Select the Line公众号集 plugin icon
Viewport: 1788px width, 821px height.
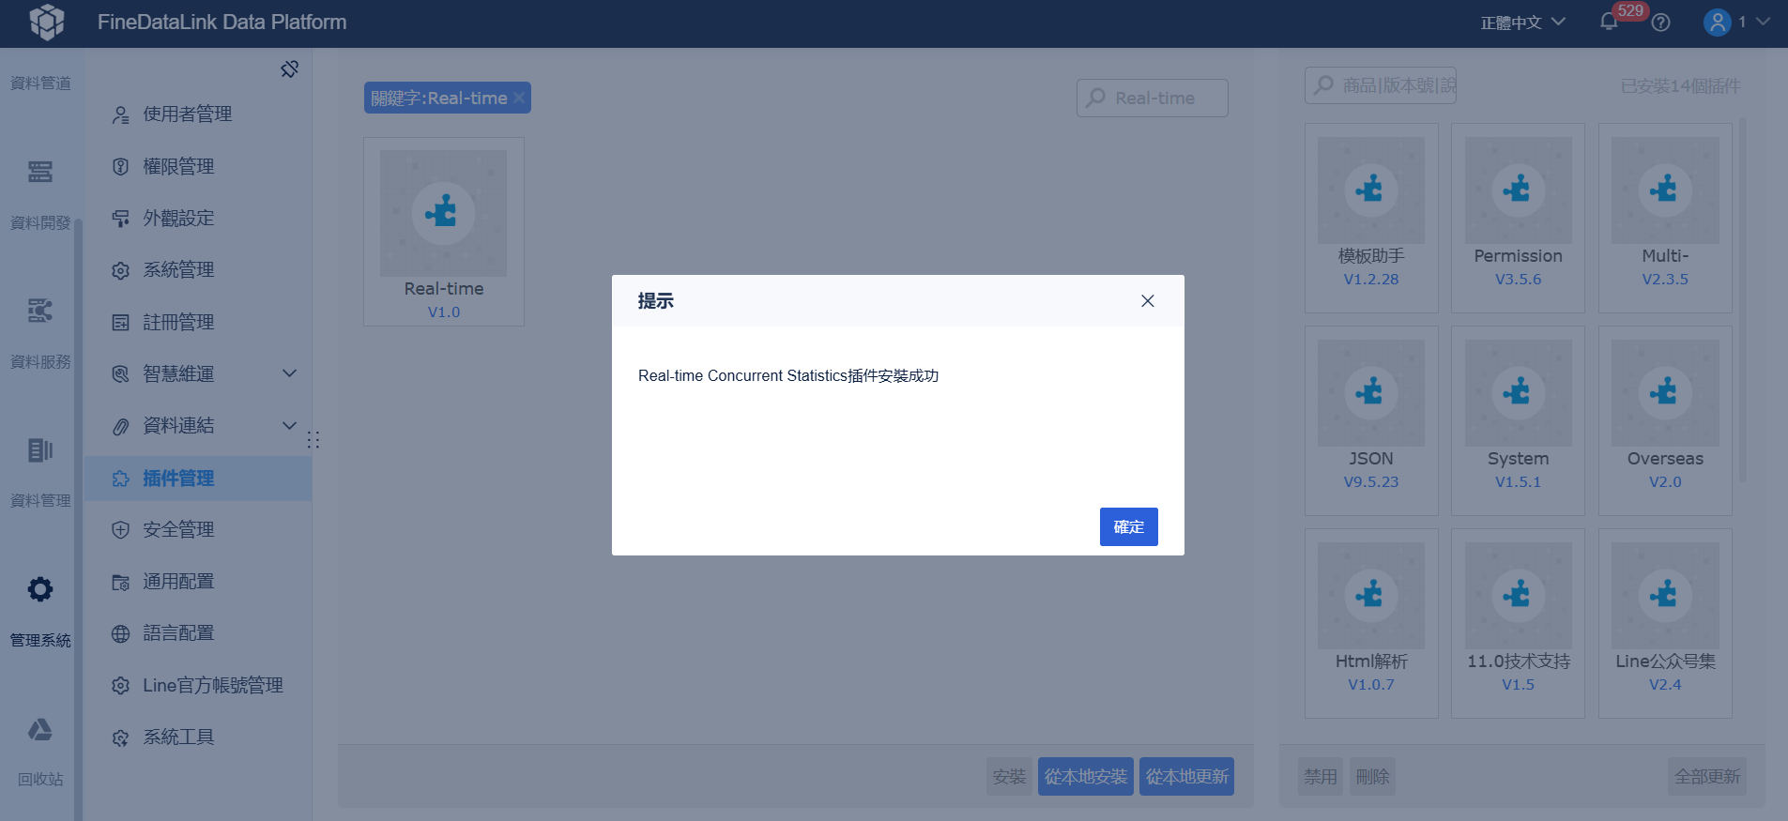1665,596
